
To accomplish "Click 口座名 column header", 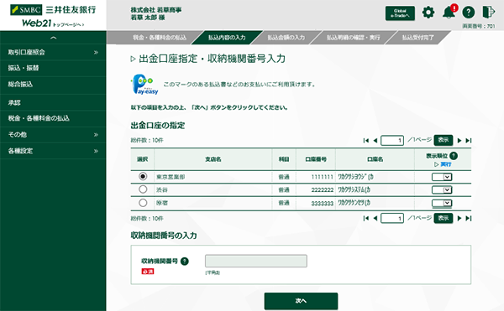I will click(375, 159).
